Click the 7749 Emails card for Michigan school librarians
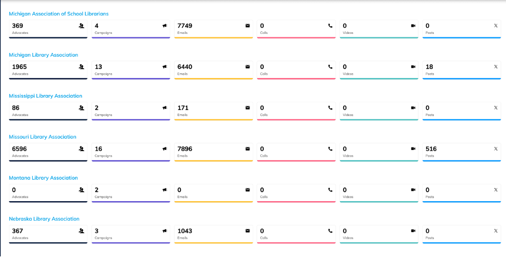 point(213,29)
